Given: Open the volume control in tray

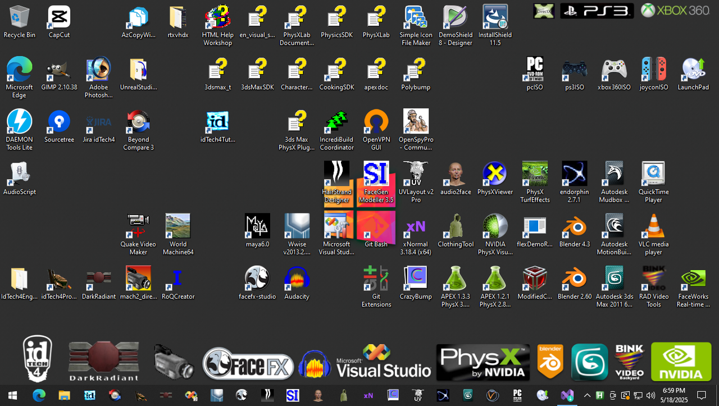Looking at the screenshot, I should tap(650, 395).
